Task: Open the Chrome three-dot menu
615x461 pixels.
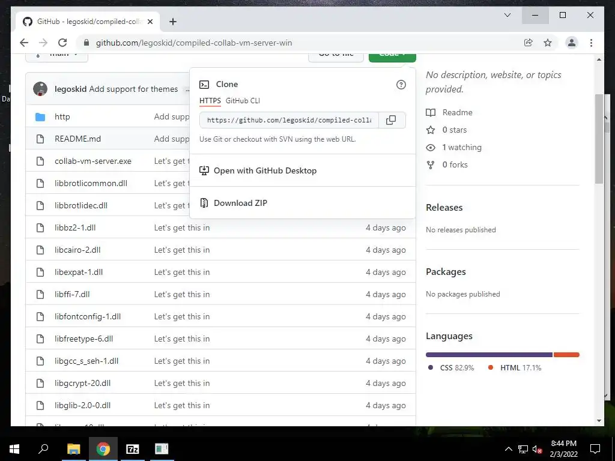Action: click(591, 43)
